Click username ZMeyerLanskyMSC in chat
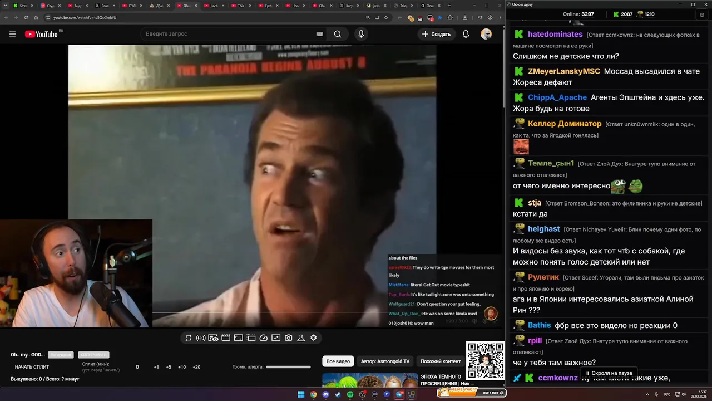Screen dimensions: 712x401 point(564,71)
